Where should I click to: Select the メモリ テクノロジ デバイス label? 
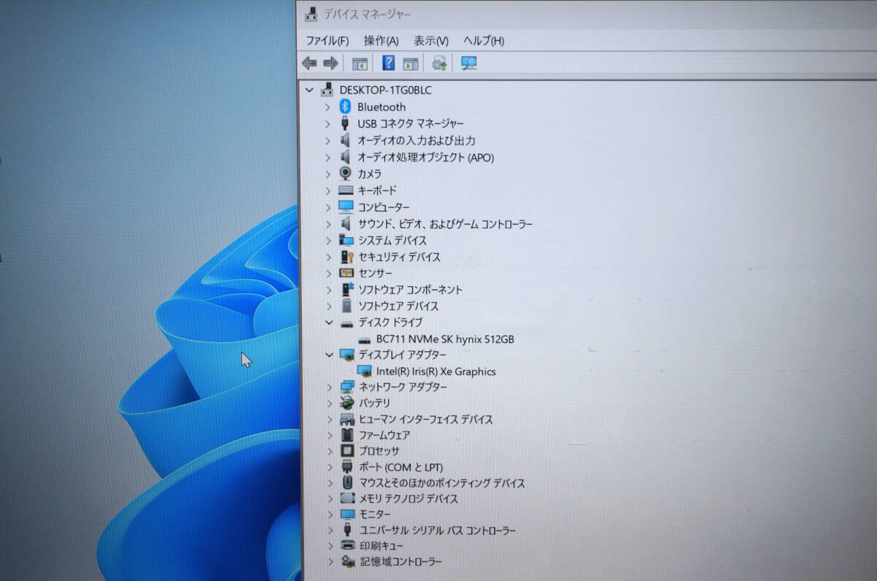[409, 499]
